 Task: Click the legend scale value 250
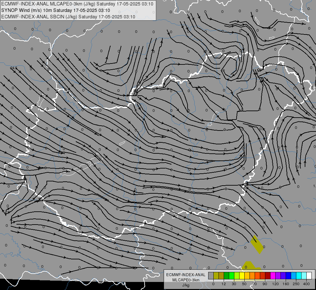tap(296, 284)
